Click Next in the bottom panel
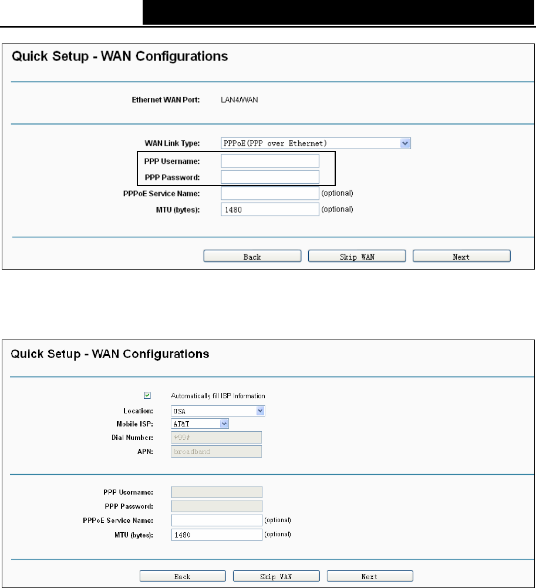 tap(370, 576)
